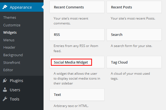The width and height of the screenshot is (166, 110).
Task: Expand the Recent Comments widget
Action: pyautogui.click(x=77, y=7)
